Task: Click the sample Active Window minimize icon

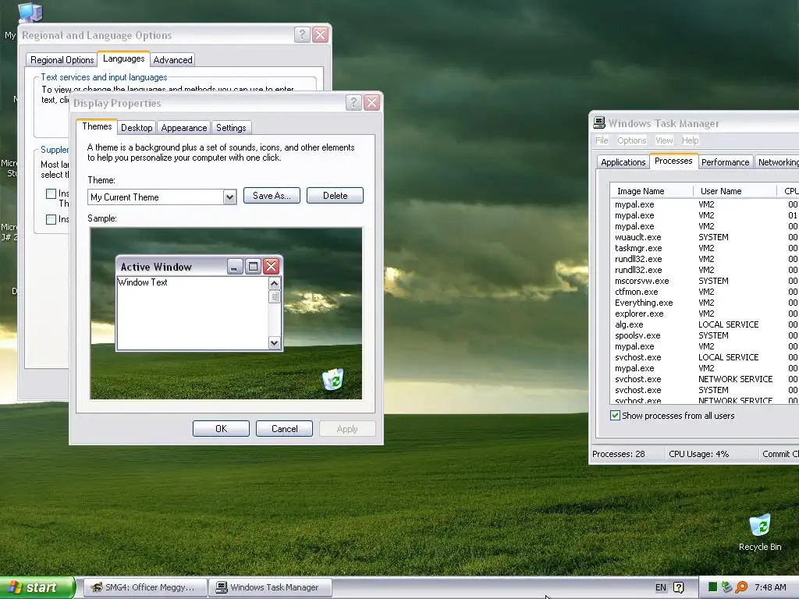Action: coord(234,266)
